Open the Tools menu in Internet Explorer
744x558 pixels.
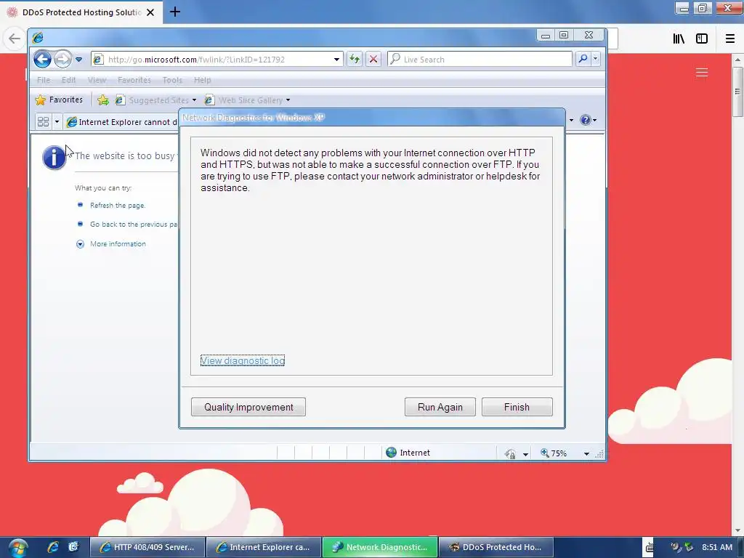(172, 80)
